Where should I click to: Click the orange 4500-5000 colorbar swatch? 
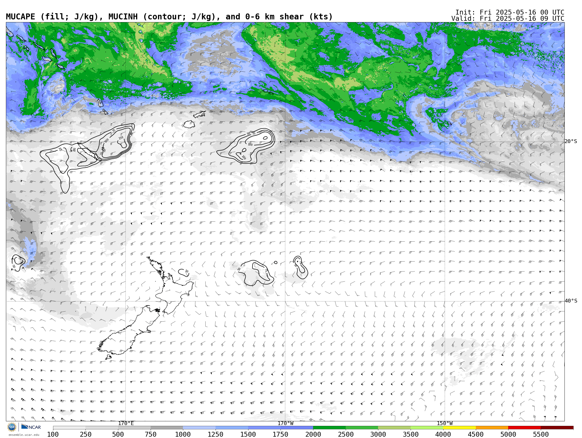(492, 428)
